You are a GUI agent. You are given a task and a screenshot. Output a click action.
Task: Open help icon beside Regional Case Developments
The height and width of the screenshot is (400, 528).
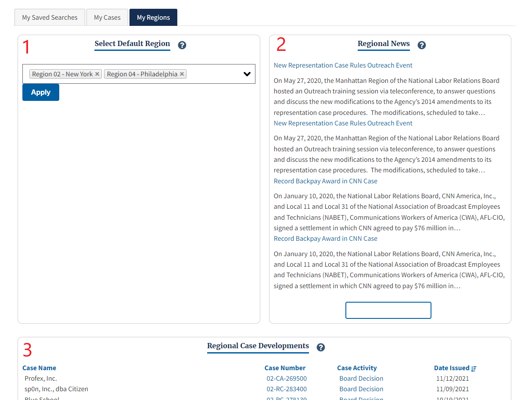pyautogui.click(x=321, y=347)
